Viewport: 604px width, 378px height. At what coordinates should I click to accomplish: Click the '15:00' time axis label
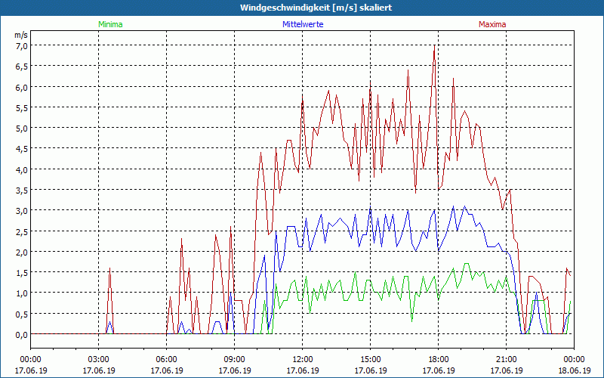click(371, 360)
